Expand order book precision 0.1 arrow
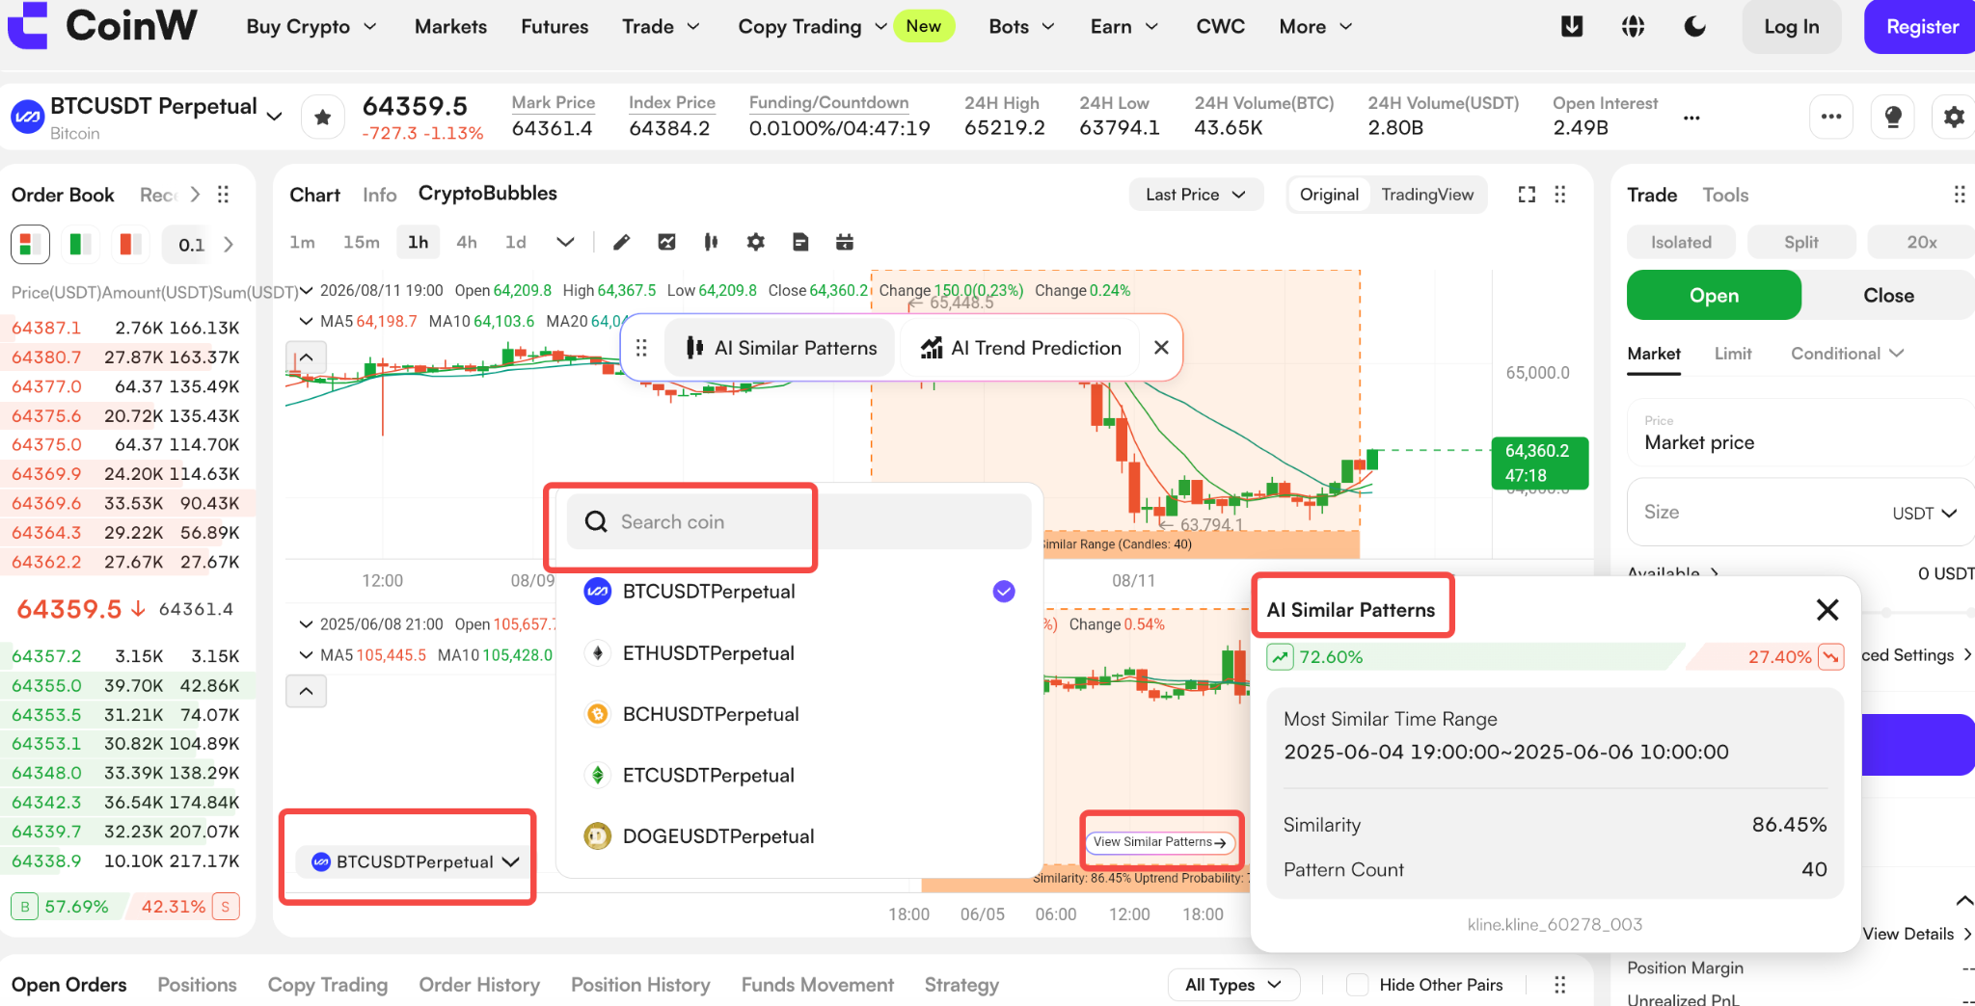Image resolution: width=1975 pixels, height=1006 pixels. click(229, 244)
